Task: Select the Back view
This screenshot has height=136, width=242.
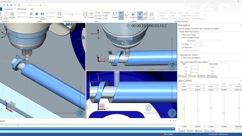Action: [105, 16]
